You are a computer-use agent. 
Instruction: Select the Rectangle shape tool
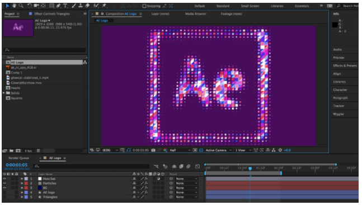click(51, 6)
